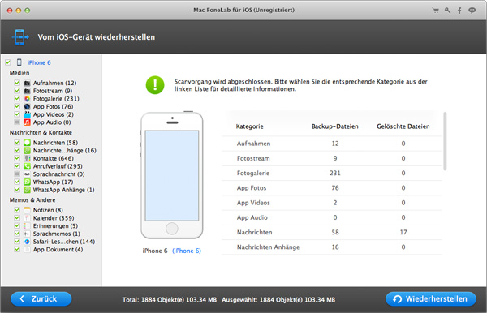Image resolution: width=487 pixels, height=313 pixels.
Task: Click the Anrufverlauf phone icon
Action: click(27, 166)
